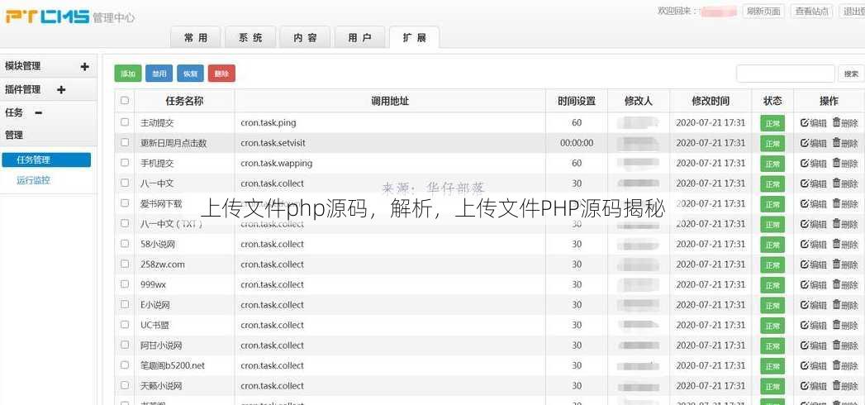Click the red 删除 toolbar button

coord(221,74)
